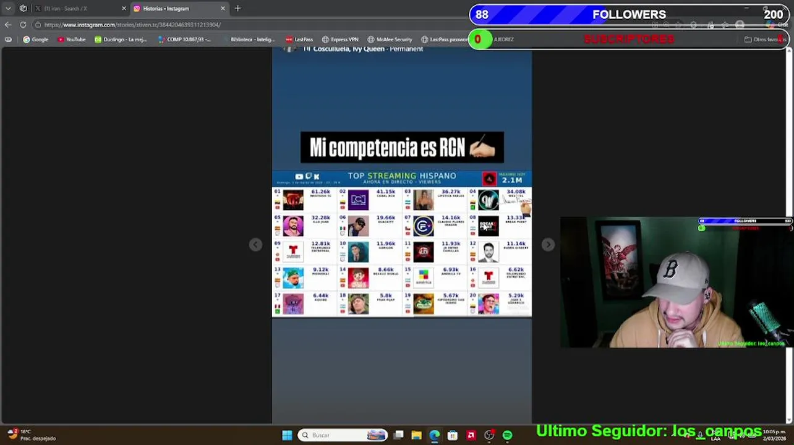Click the Top Streaming Hispano ranking image
The image size is (794, 445).
(402, 244)
